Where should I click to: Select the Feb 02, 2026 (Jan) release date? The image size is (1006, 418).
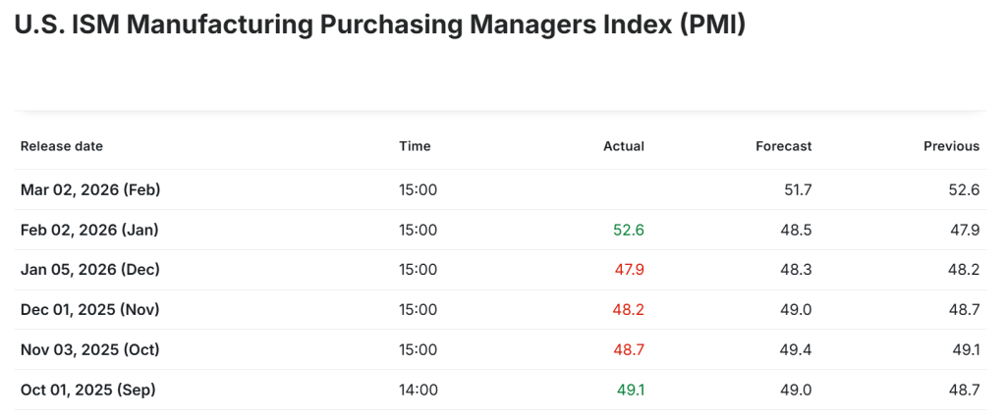[x=89, y=230]
